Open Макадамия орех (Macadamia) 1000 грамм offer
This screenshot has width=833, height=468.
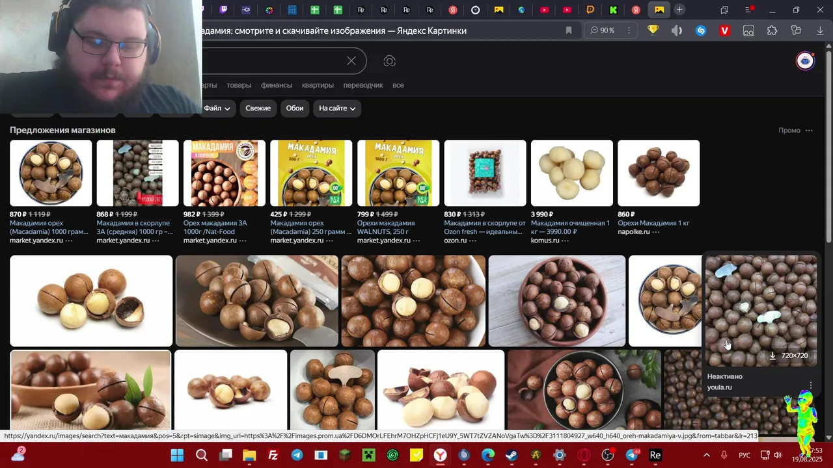49,227
